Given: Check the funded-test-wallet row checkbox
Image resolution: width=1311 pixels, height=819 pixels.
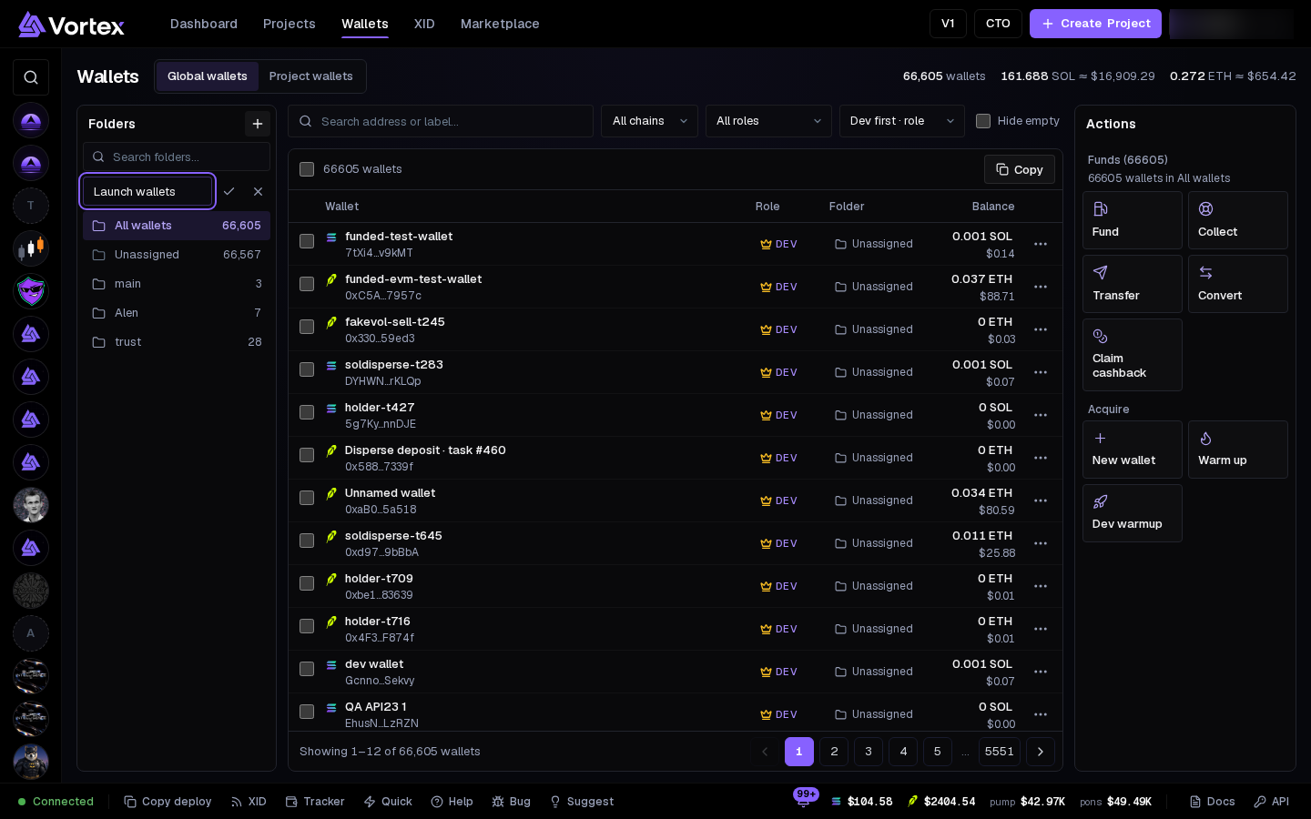Looking at the screenshot, I should 307,241.
